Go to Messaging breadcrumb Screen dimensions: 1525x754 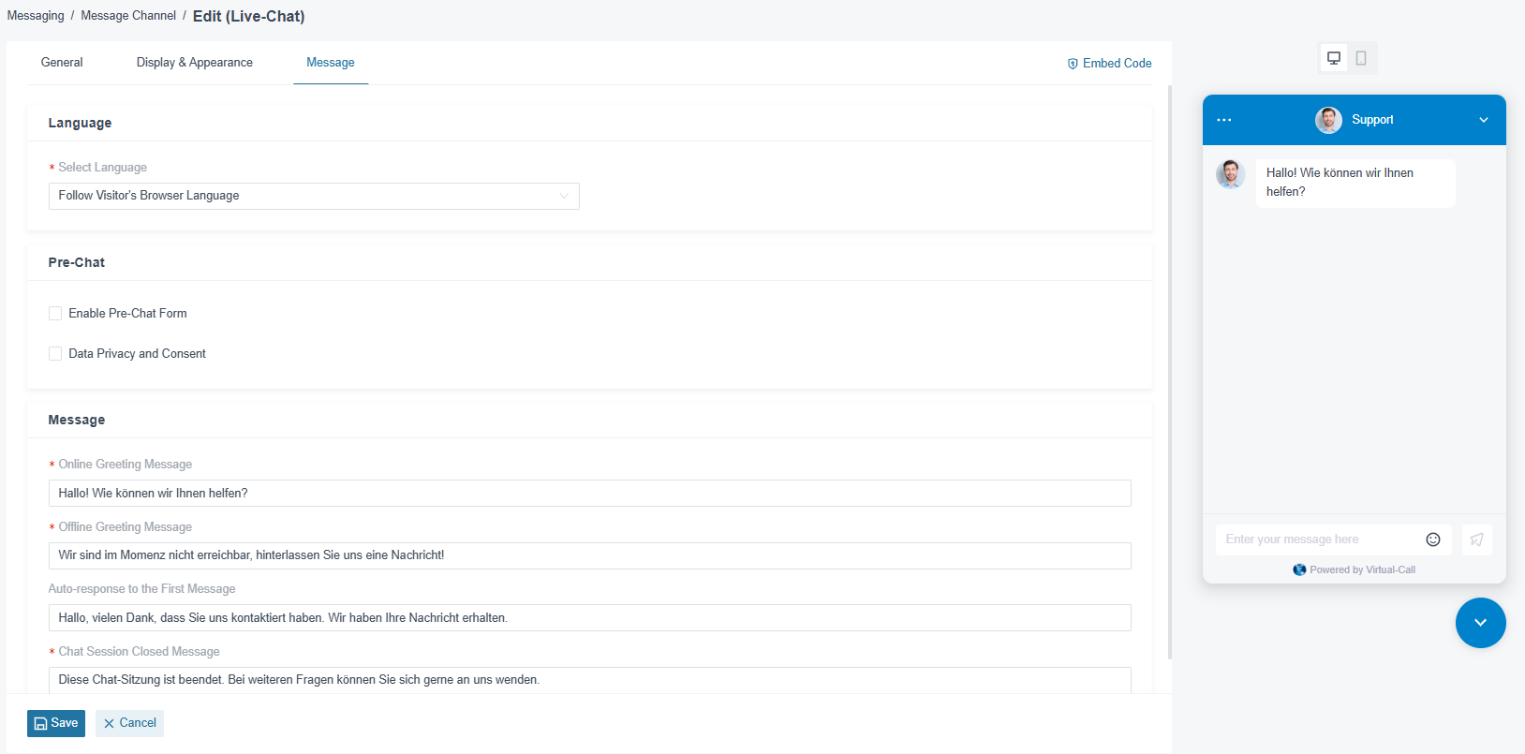coord(36,16)
